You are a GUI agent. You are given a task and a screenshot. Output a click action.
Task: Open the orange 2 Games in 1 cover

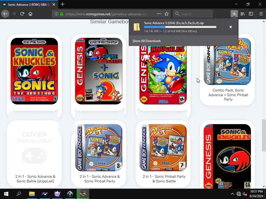[163, 148]
